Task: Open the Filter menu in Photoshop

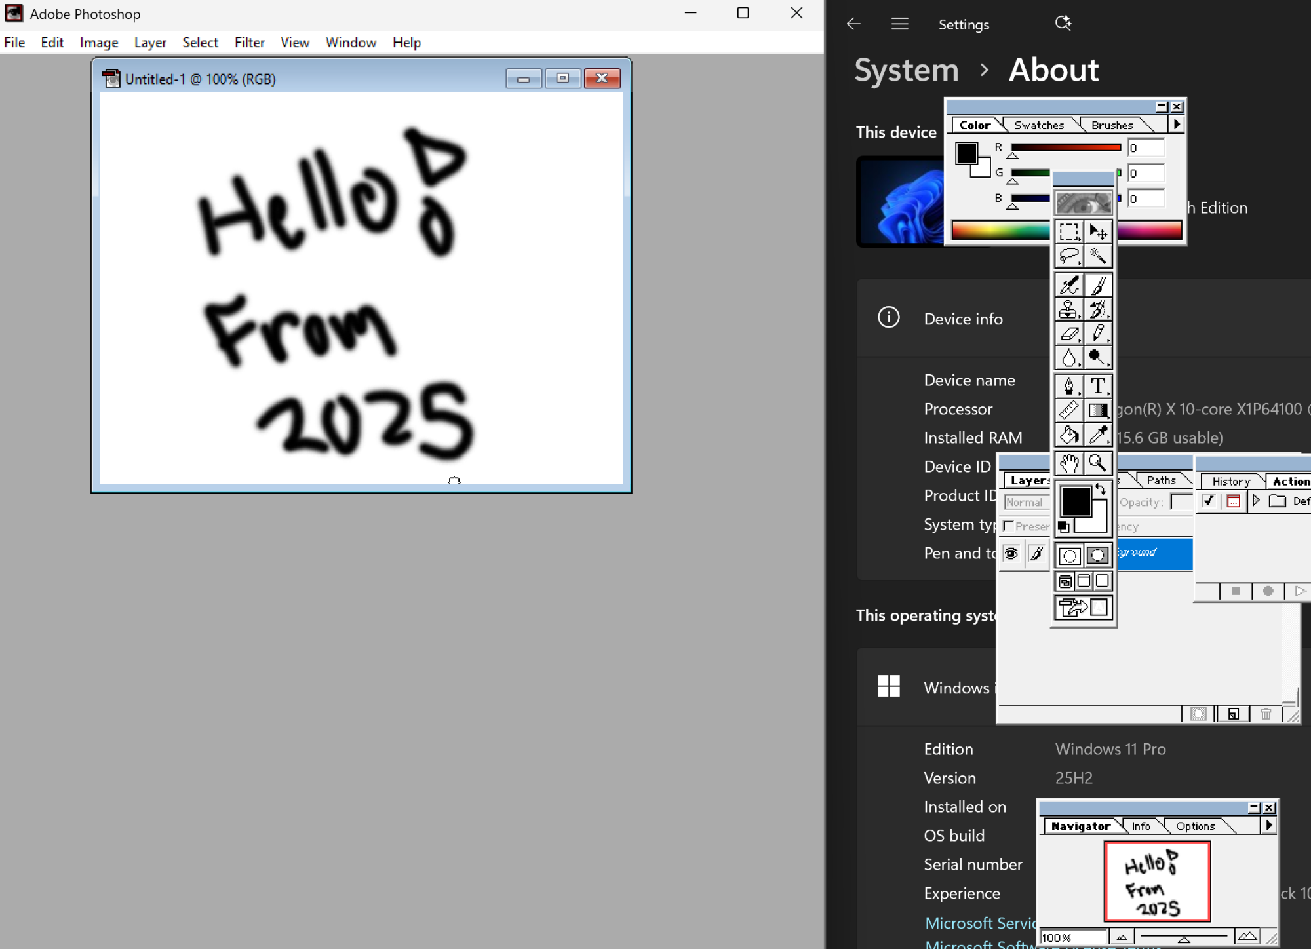Action: [x=249, y=42]
